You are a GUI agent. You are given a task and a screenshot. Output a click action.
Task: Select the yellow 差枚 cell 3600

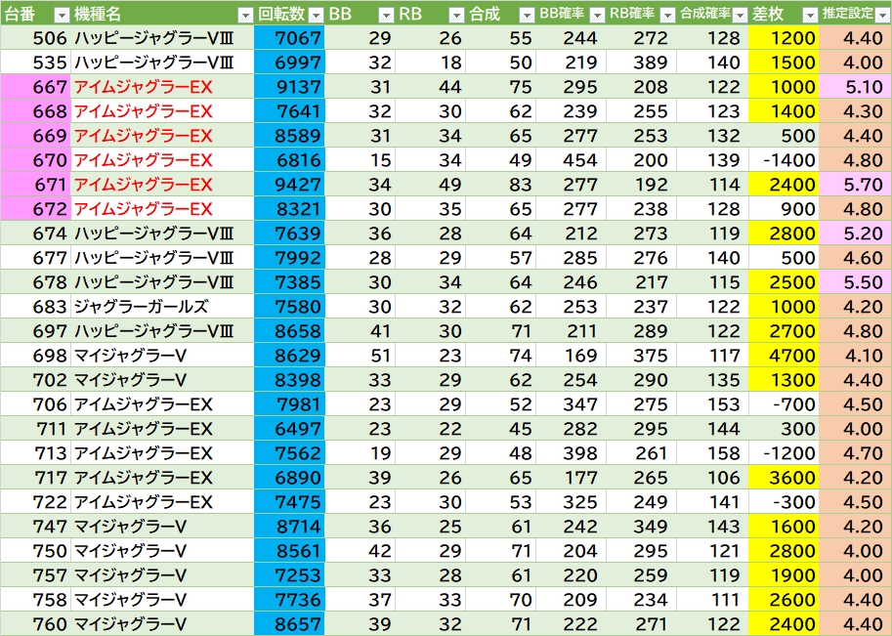click(784, 478)
